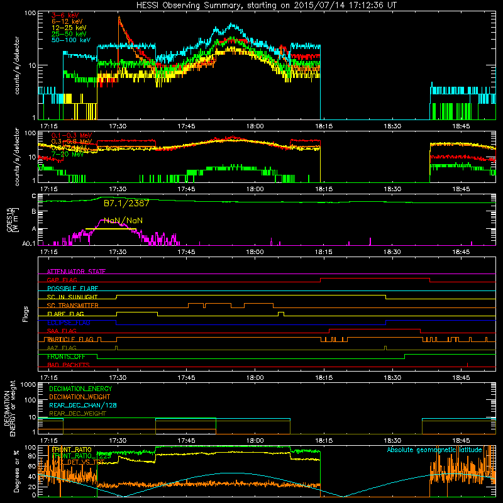Click the PARTICLE_FLAG label
The image size is (503, 503).
pos(70,340)
